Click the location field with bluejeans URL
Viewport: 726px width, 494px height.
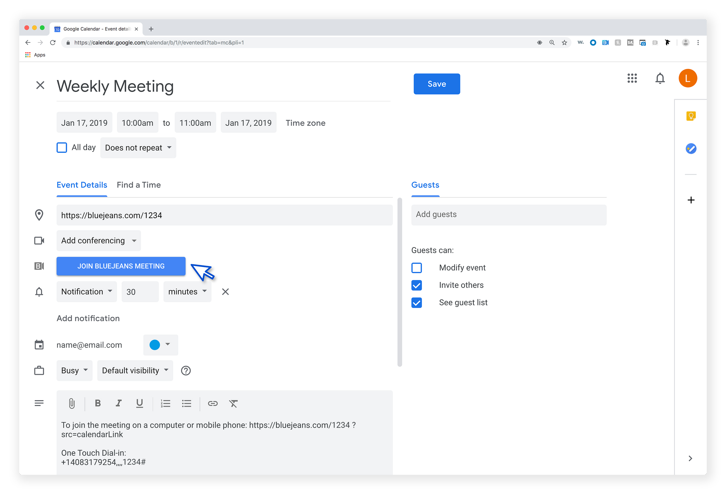point(224,215)
